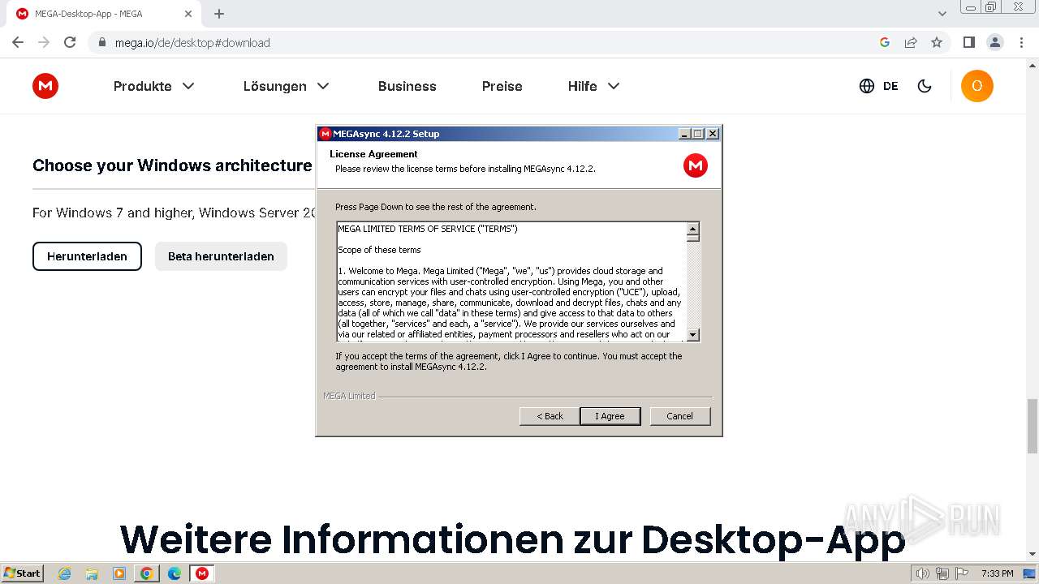Open the Business page
The height and width of the screenshot is (584, 1039).
pos(407,86)
